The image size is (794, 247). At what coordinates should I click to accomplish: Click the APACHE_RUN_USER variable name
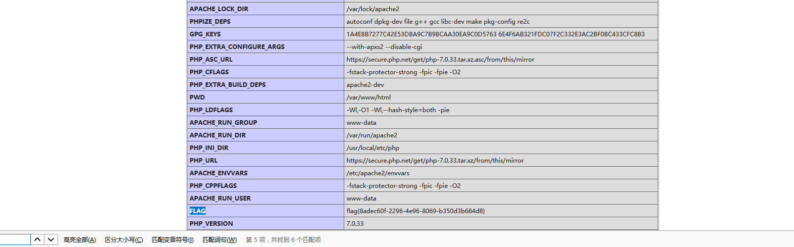click(x=220, y=199)
